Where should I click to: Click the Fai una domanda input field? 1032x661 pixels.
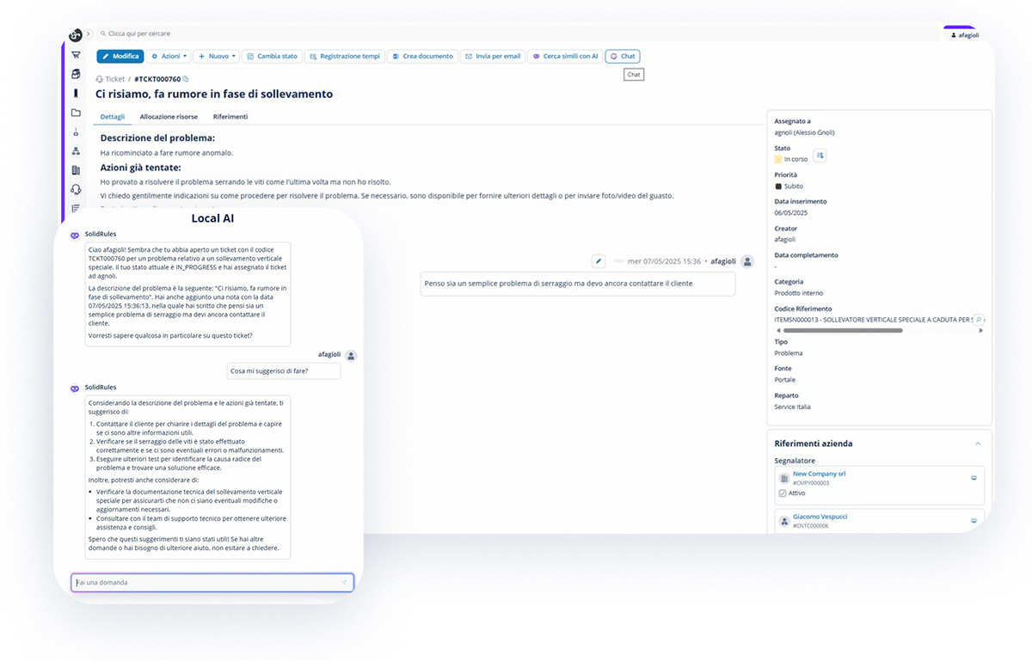click(x=206, y=583)
